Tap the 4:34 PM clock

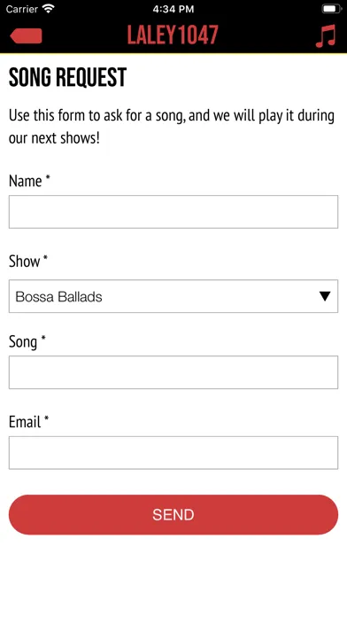click(x=173, y=9)
